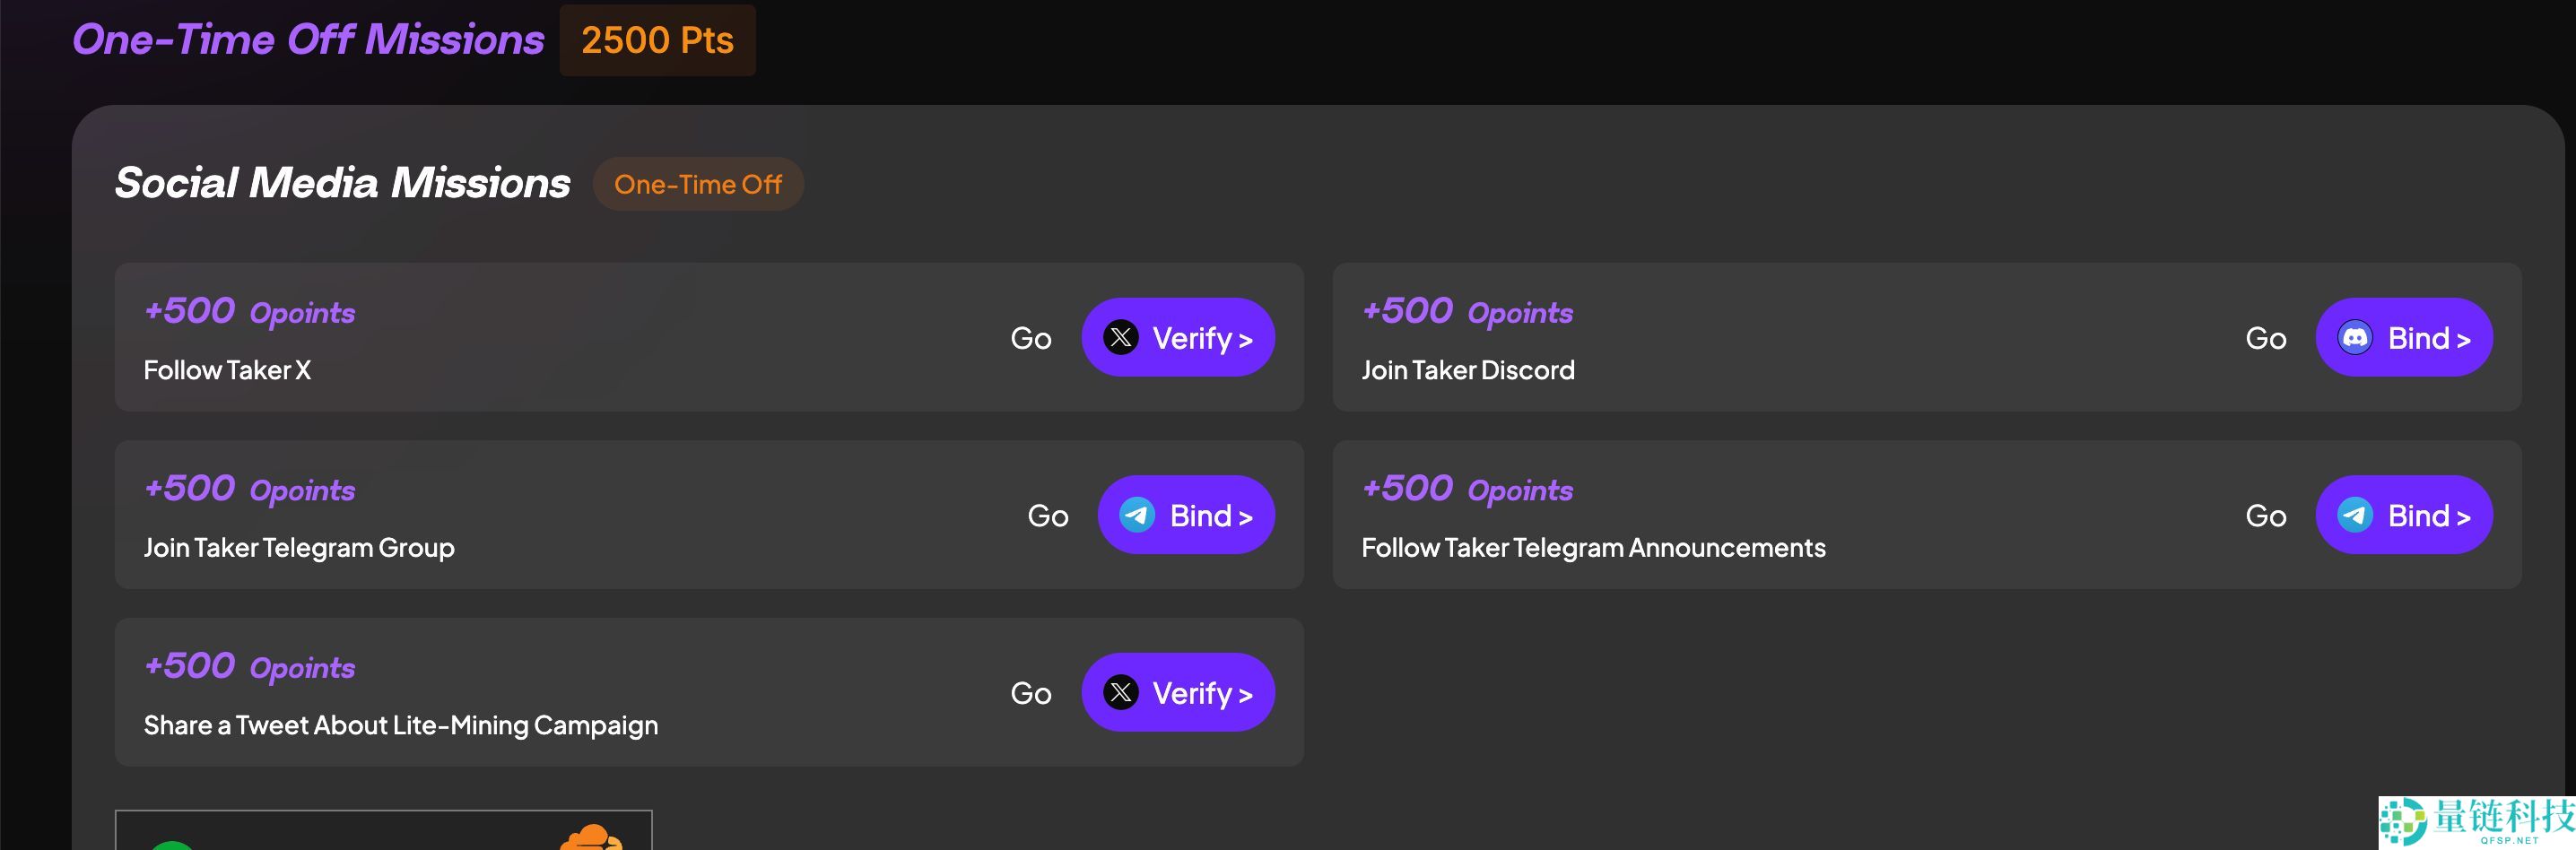The height and width of the screenshot is (850, 2576).
Task: Select the Social Media Missions title
Action: [342, 183]
